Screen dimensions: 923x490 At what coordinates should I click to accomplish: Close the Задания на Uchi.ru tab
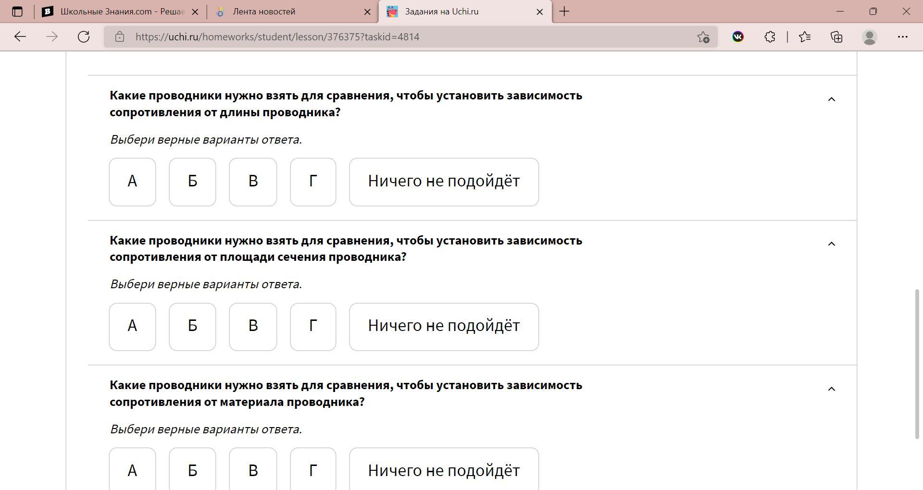tap(540, 12)
